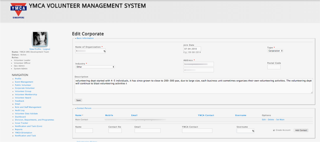Open Division, Departments, and Programmes
This screenshot has height=142, width=320.
pos(34,120)
